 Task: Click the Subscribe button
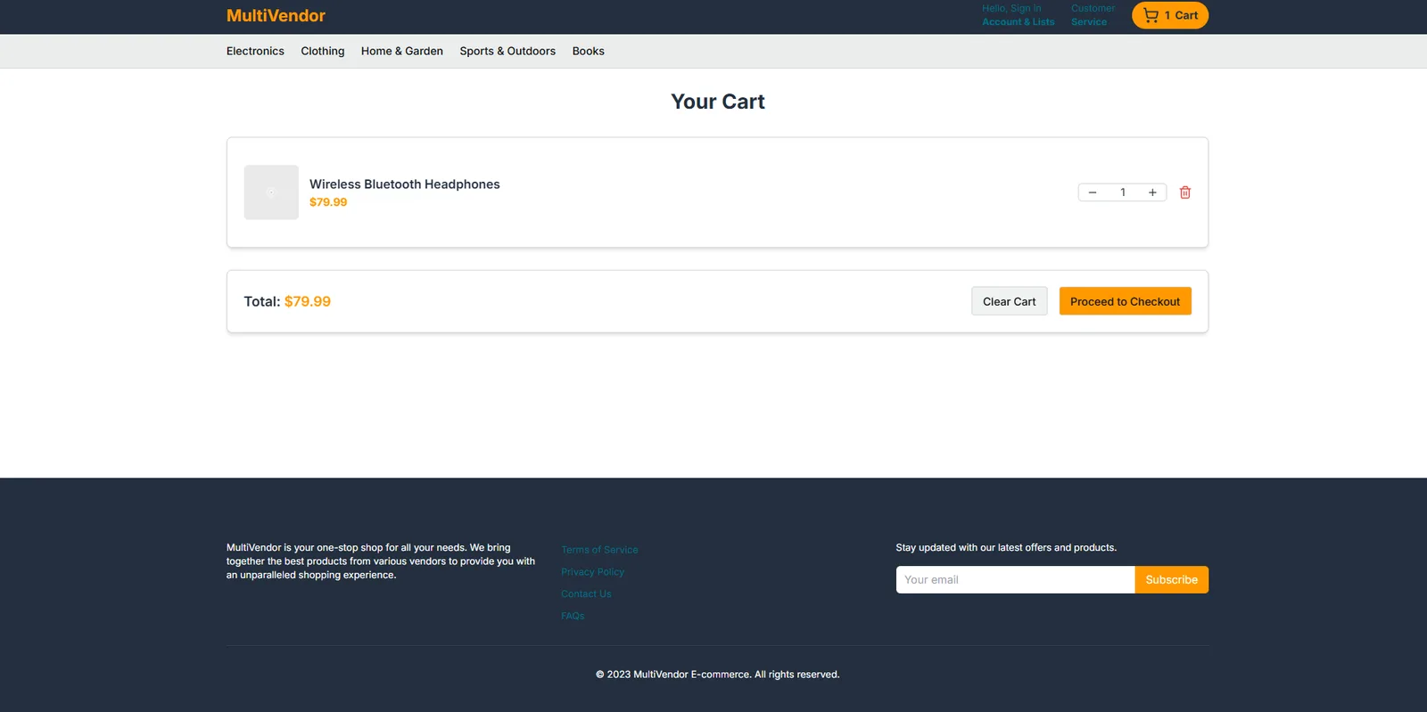coord(1172,580)
